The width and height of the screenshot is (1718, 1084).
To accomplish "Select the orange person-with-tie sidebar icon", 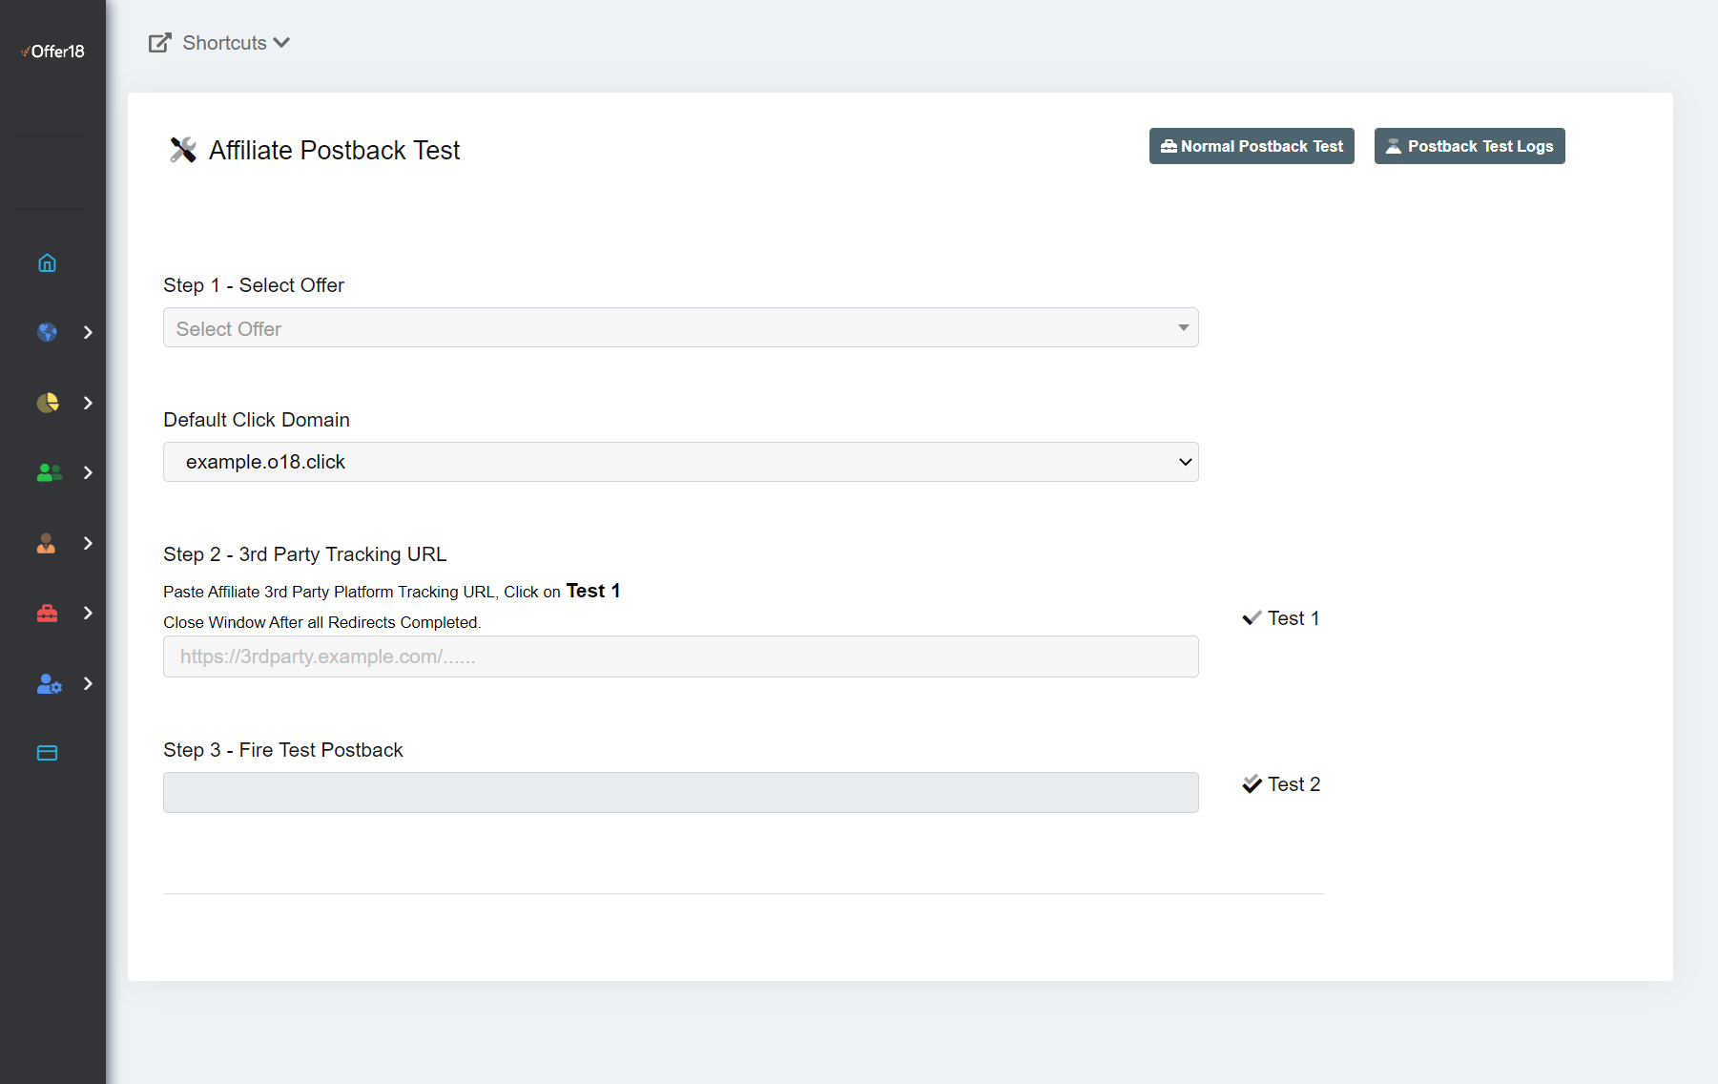I will [46, 543].
